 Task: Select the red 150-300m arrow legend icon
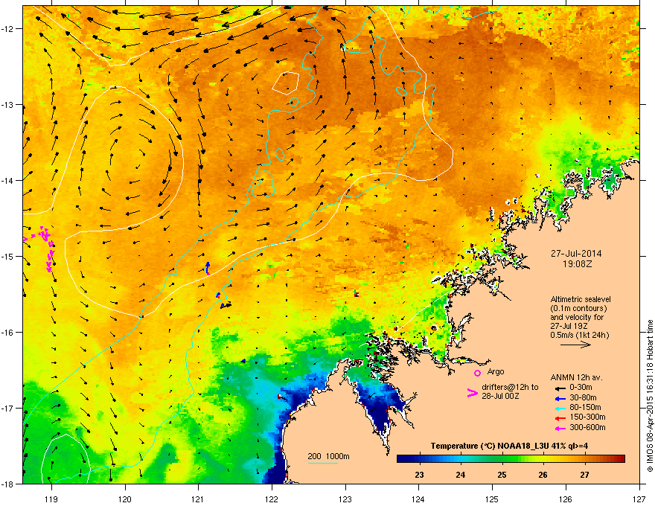point(560,418)
